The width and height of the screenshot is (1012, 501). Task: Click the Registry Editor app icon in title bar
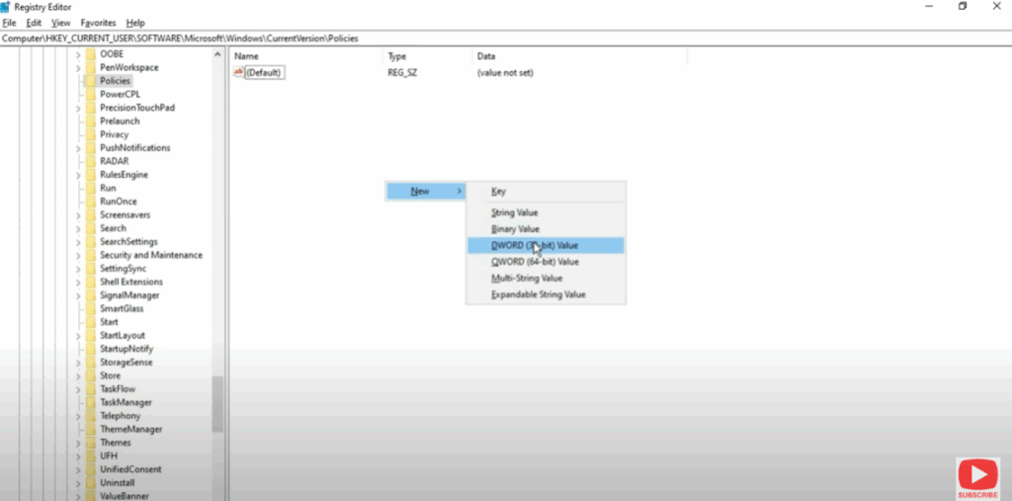pos(7,7)
